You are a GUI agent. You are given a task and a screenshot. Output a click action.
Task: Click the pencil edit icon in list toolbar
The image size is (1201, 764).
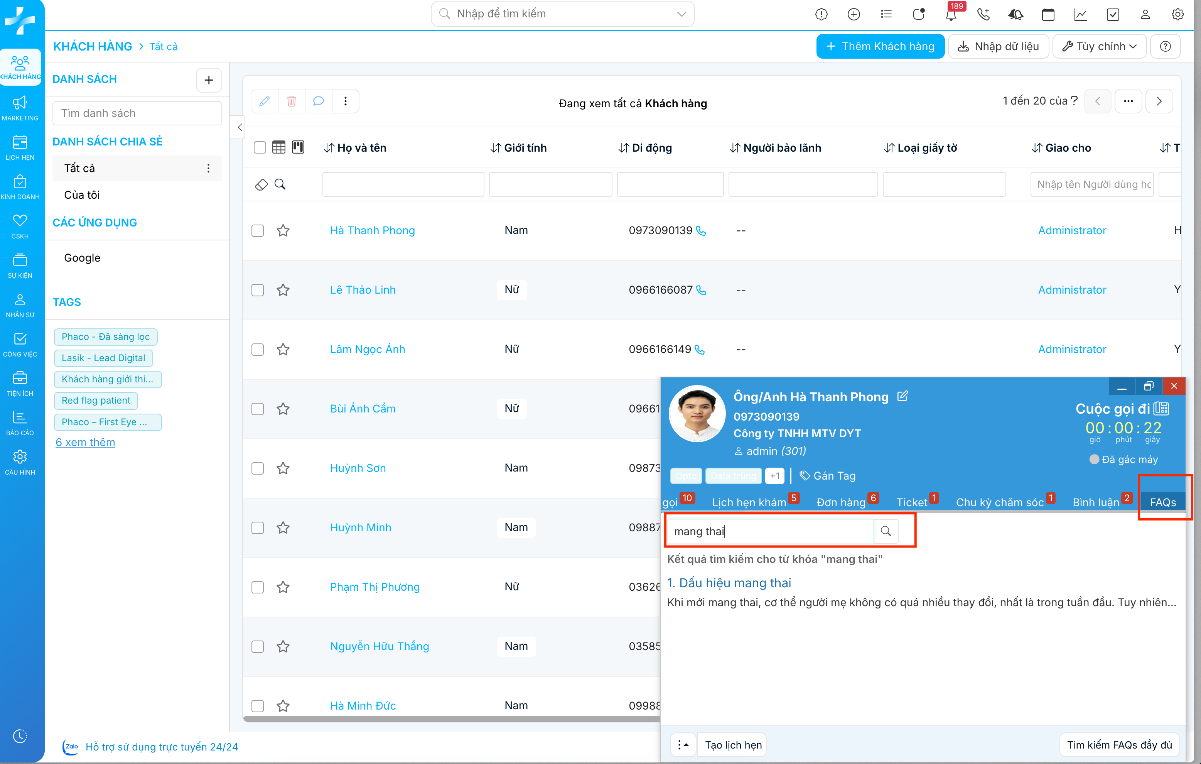click(264, 101)
